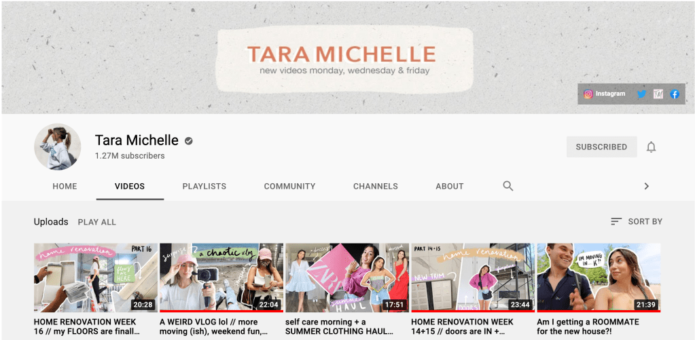Click the verified checkmark badge
This screenshot has width=695, height=340.
(189, 141)
